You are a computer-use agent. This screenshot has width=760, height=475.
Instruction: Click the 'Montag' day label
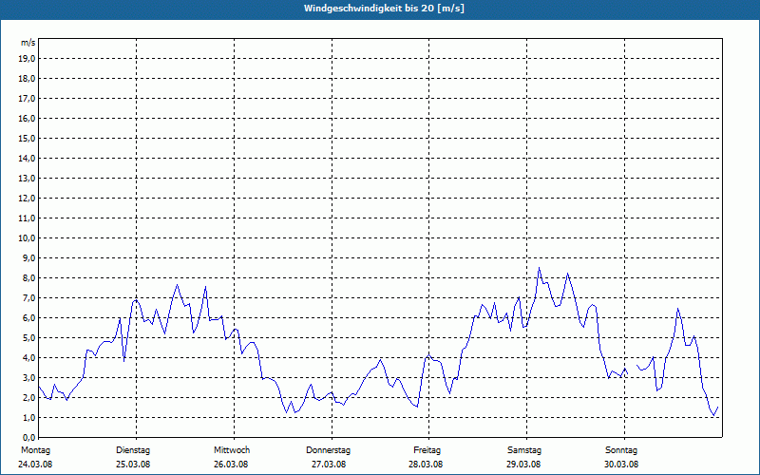click(35, 450)
